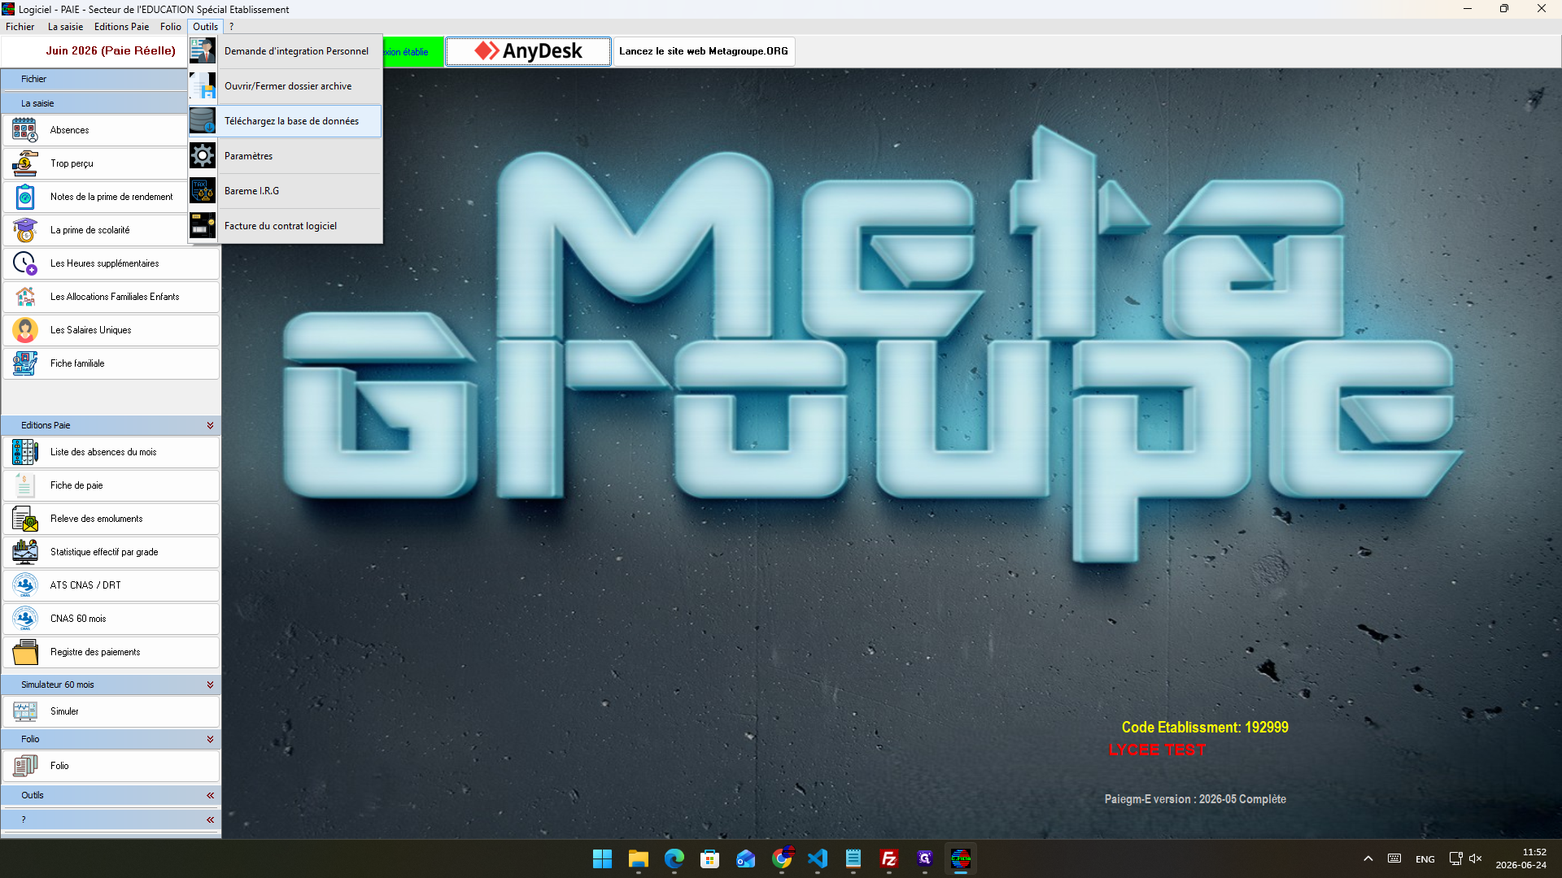Click the Les Salaires Uniques avatar icon
Image resolution: width=1562 pixels, height=878 pixels.
point(24,330)
